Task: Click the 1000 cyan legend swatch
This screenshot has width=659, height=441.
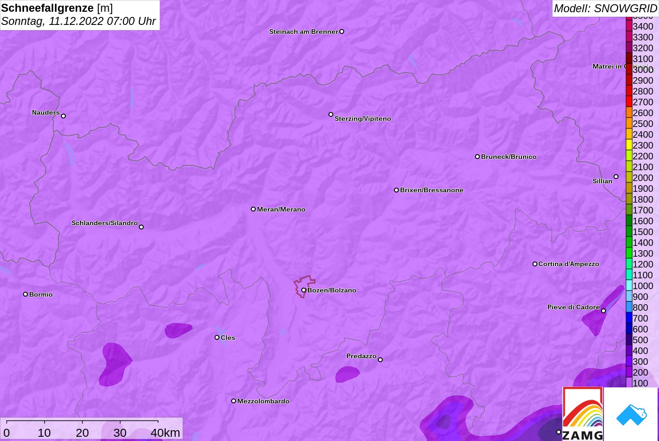Action: point(629,285)
